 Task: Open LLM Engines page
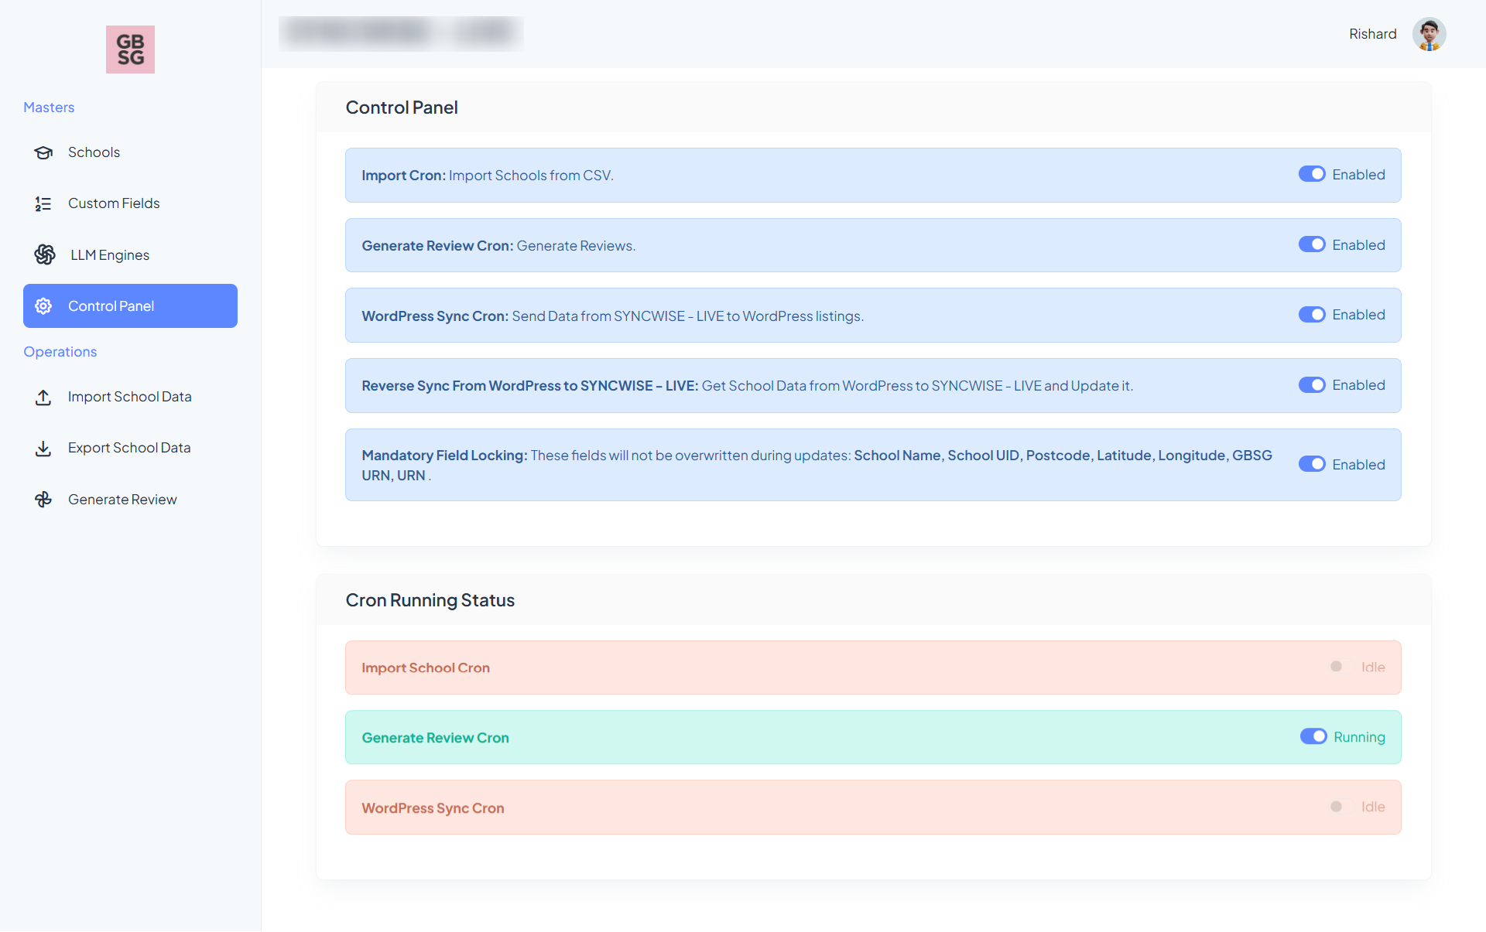(x=130, y=254)
